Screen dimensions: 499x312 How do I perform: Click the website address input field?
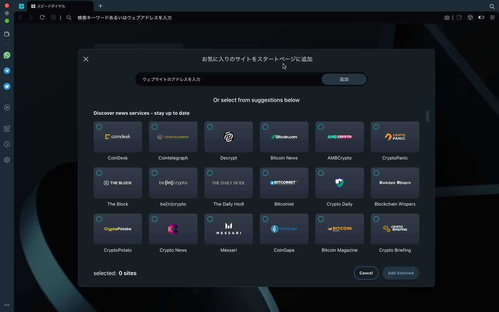coord(228,79)
